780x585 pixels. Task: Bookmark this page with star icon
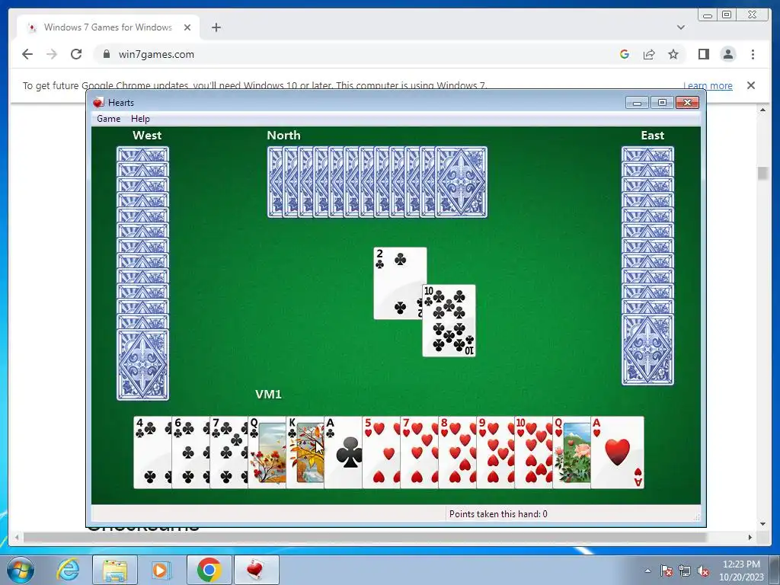[x=673, y=54]
